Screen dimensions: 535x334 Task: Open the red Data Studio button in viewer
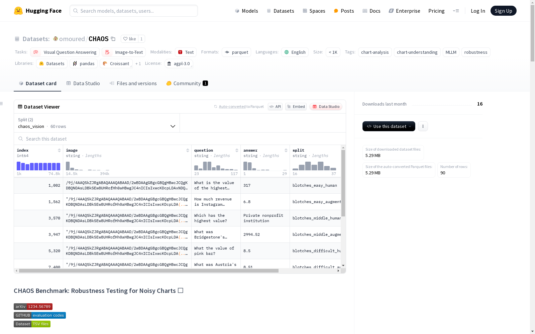326,107
